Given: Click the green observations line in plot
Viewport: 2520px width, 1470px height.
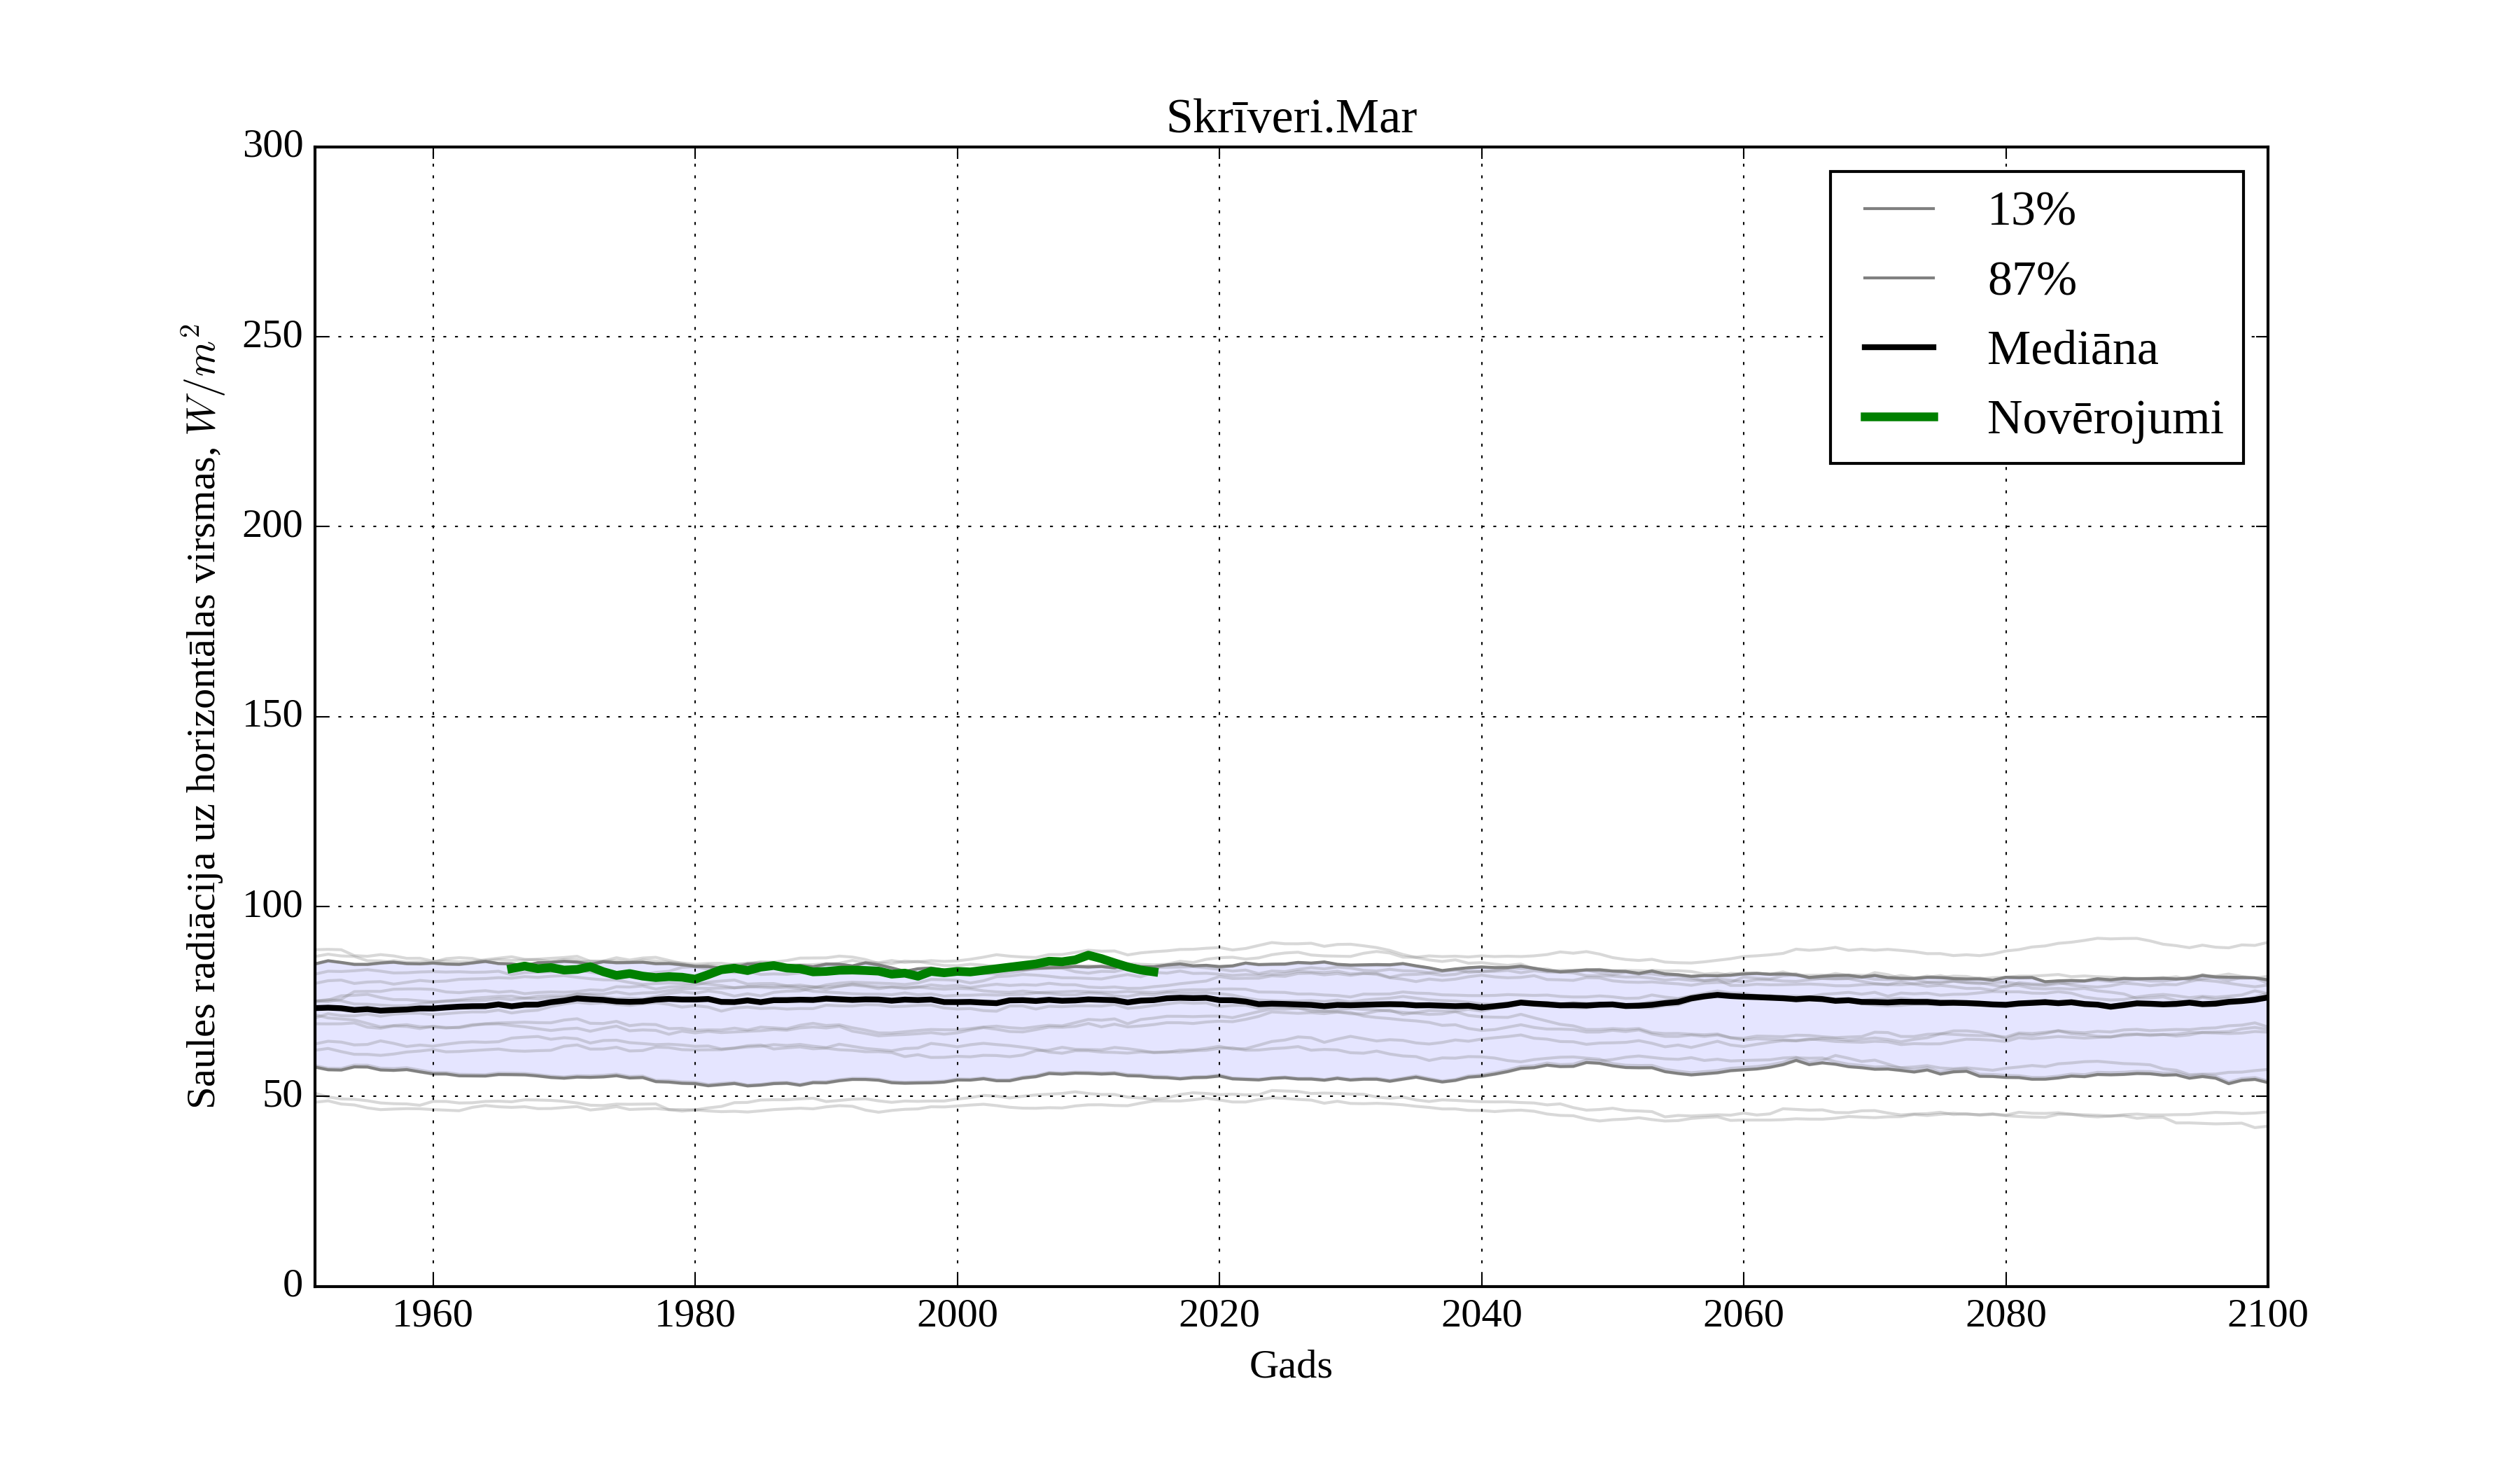Looking at the screenshot, I should [850, 970].
